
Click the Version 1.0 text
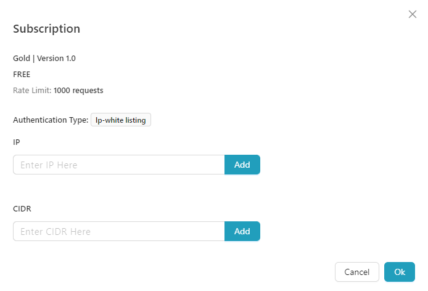tap(56, 59)
